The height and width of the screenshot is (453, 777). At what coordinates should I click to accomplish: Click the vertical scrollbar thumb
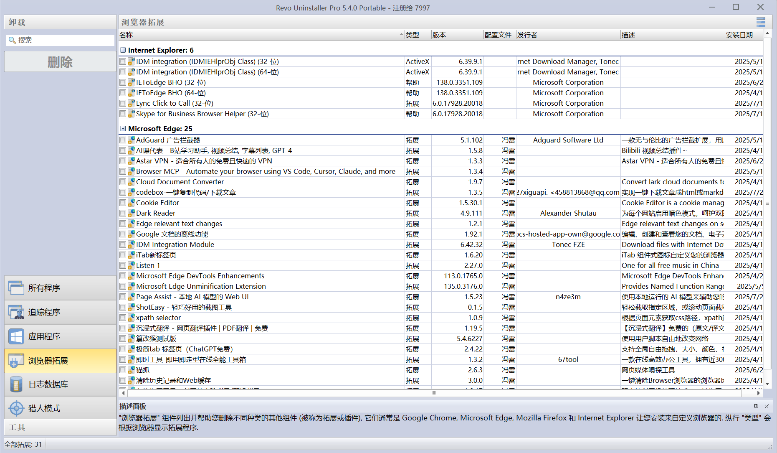767,203
